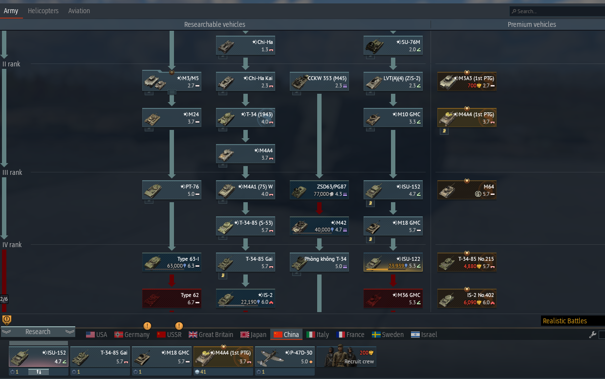Screen dimensions: 605x379
Task: Select the T-34-85 (S-53) card
Action: pyautogui.click(x=245, y=226)
